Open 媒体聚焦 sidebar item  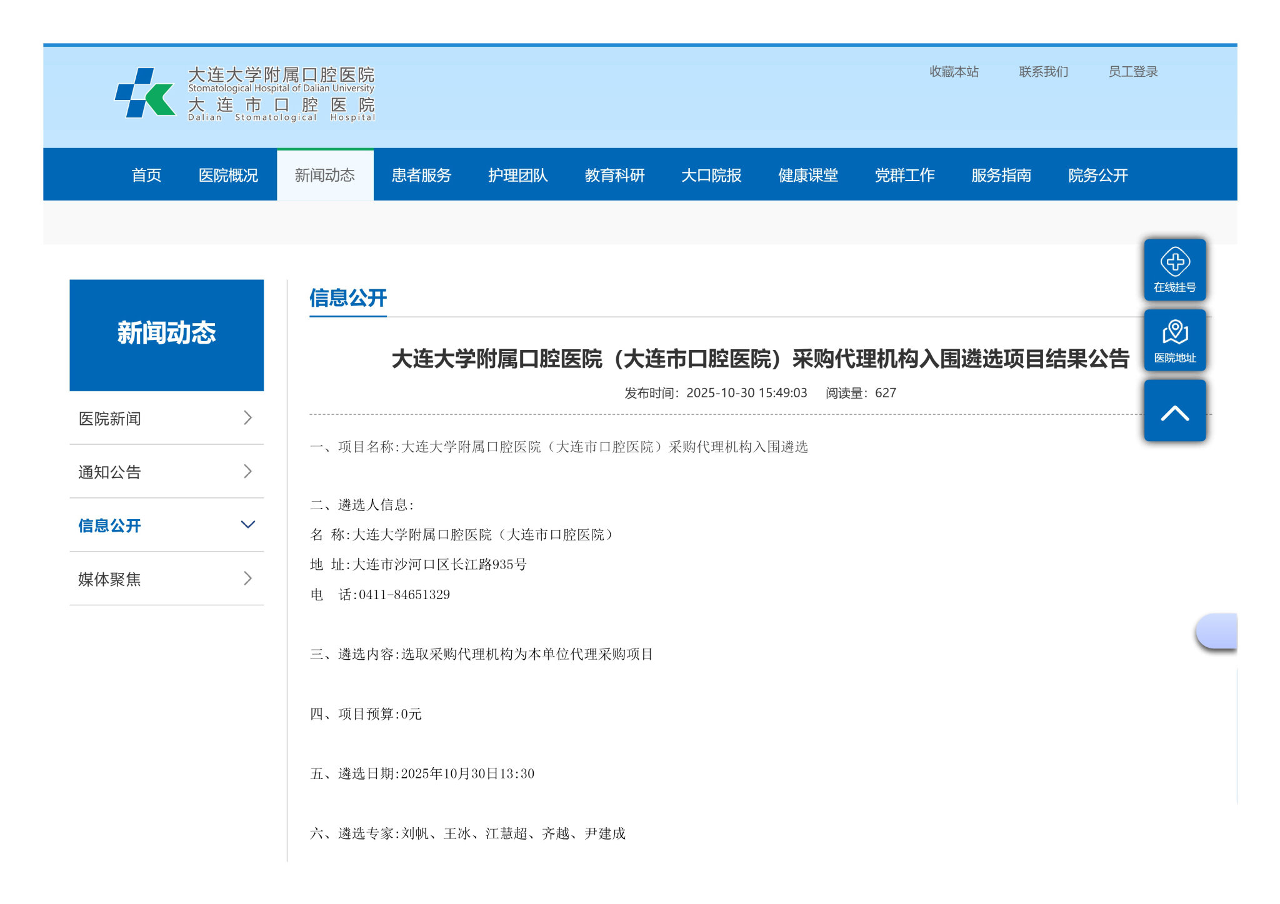(110, 579)
